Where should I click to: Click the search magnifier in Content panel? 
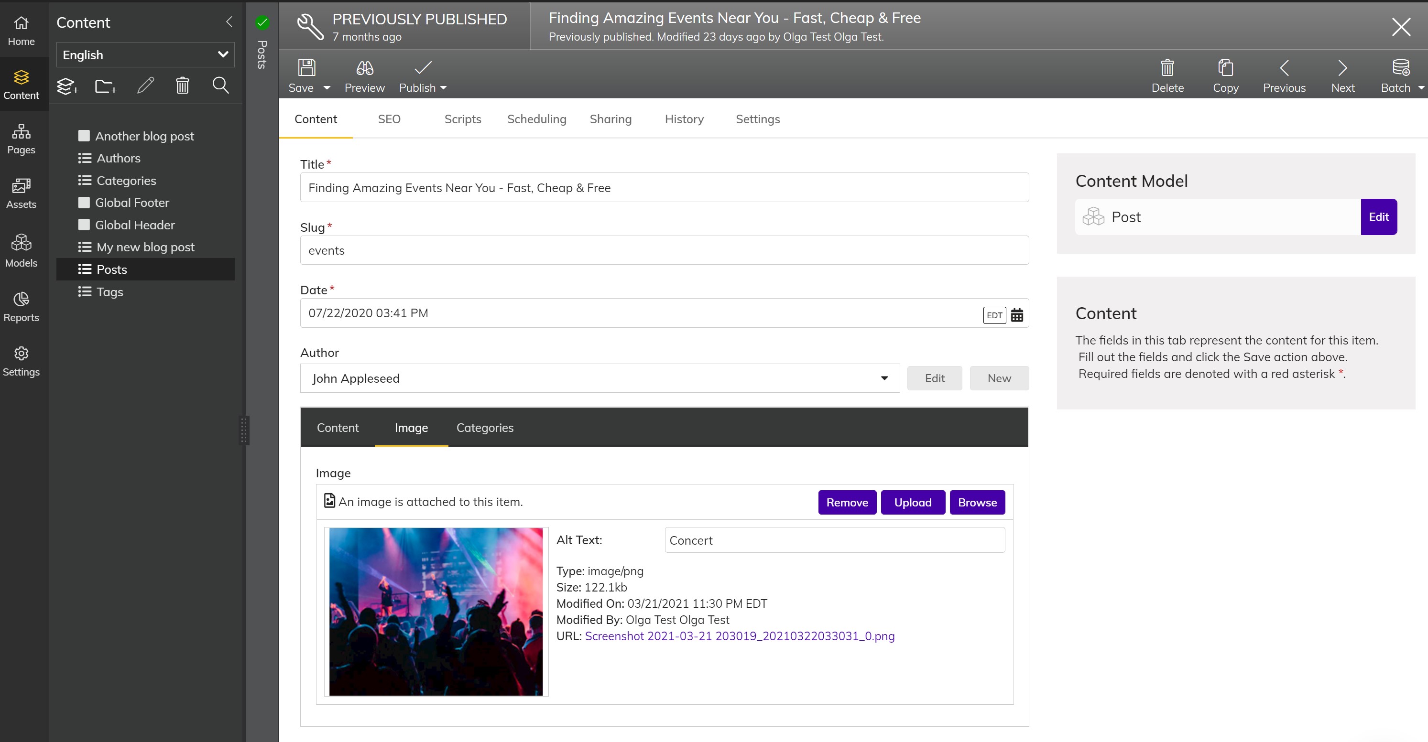221,86
